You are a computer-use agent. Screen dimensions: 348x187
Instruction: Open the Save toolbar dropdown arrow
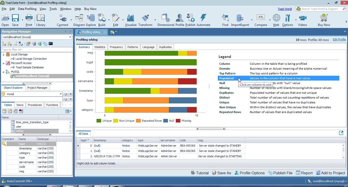22,20
